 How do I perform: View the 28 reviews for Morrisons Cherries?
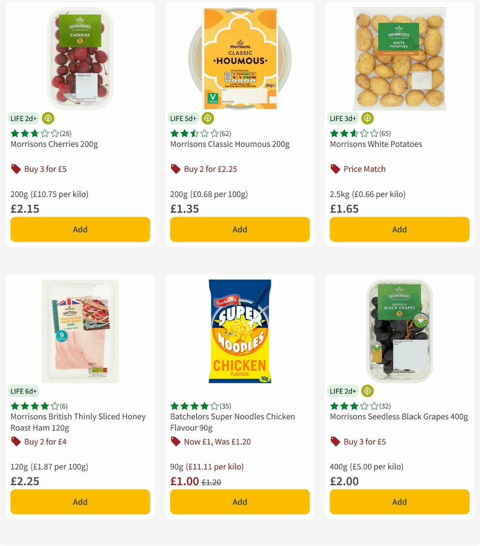[65, 134]
